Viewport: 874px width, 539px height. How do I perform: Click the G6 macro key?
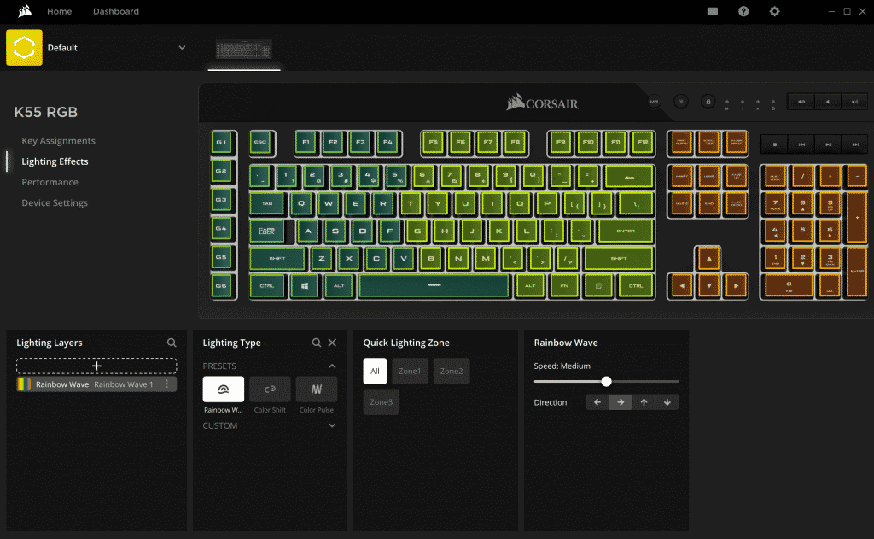coord(222,286)
